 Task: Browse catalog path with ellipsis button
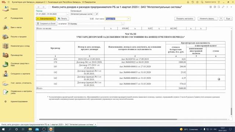pyautogui.click(x=123, y=23)
